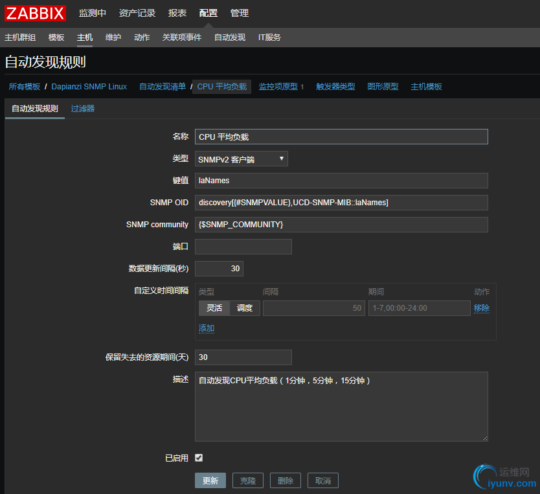Click the 删除 button

pos(285,480)
